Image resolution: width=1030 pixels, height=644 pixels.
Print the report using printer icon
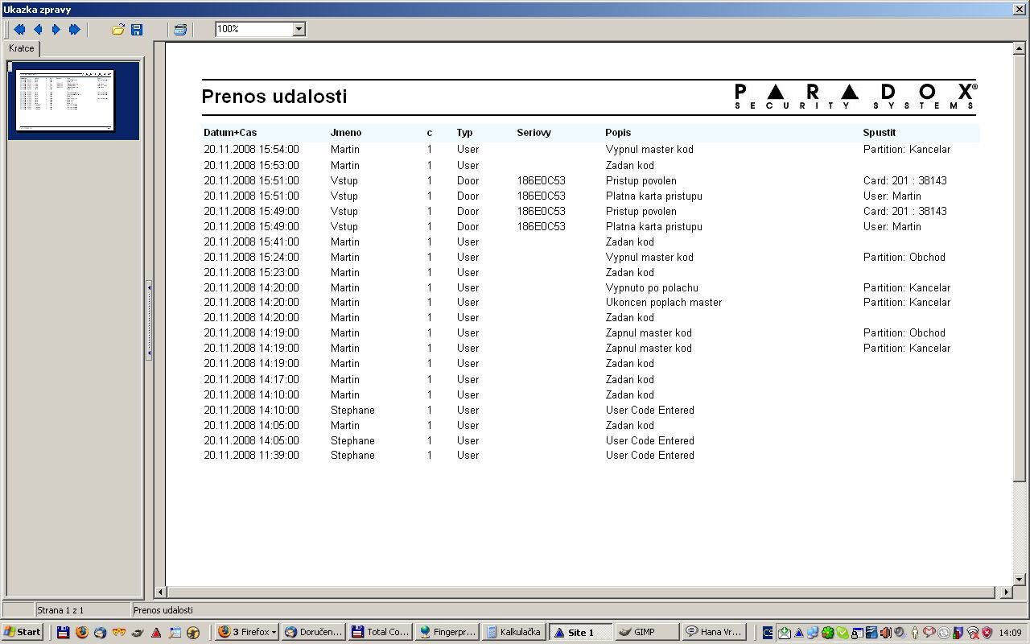(180, 30)
